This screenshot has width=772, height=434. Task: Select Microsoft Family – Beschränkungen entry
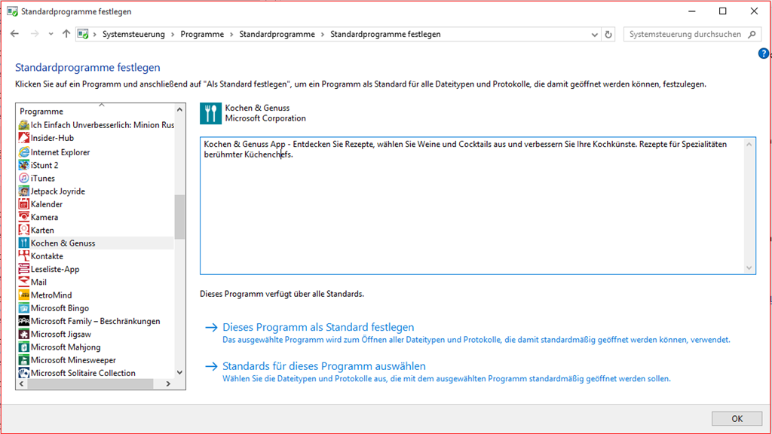(96, 321)
